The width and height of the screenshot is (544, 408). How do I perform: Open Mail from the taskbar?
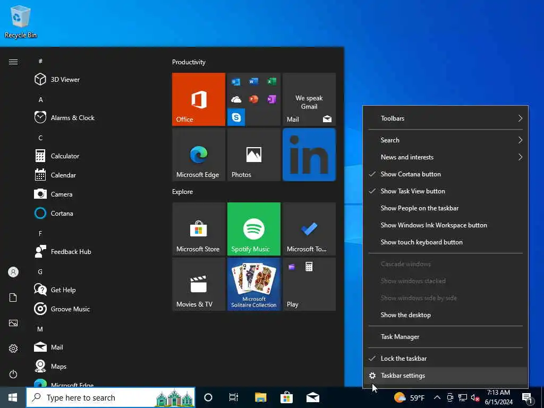[312, 397]
